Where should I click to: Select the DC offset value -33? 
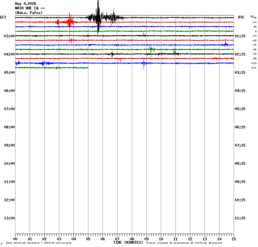pyautogui.click(x=254, y=36)
